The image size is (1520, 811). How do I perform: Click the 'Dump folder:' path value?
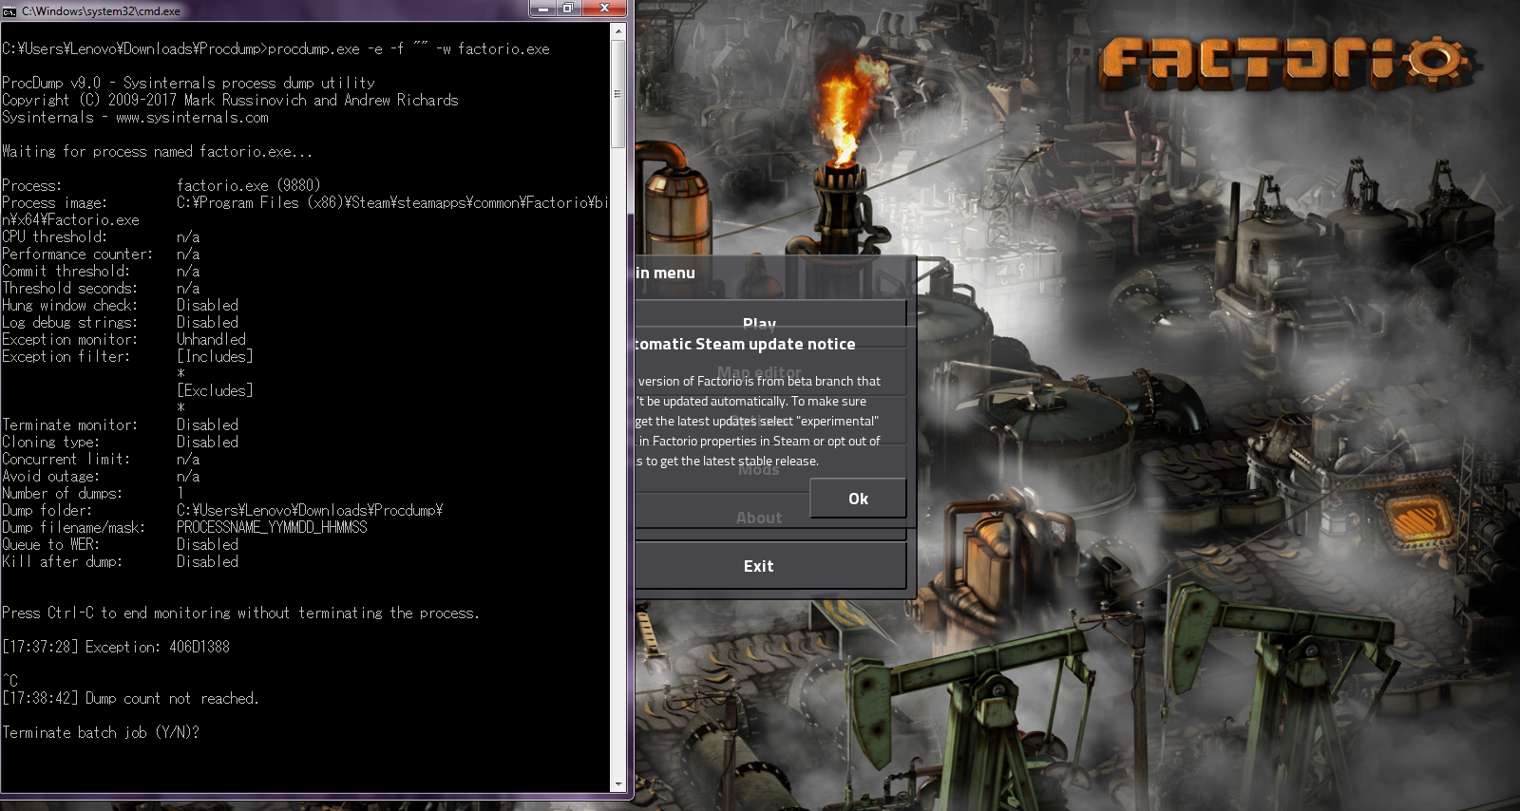click(310, 510)
